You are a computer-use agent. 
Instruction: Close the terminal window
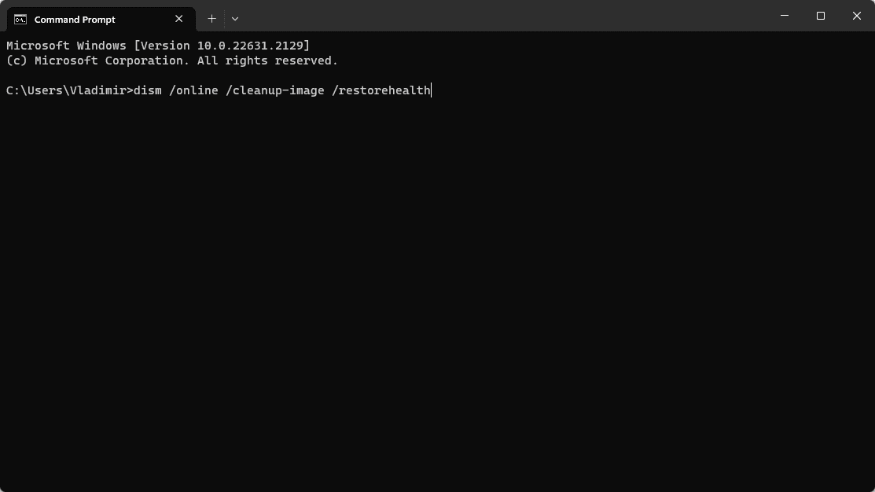[857, 16]
